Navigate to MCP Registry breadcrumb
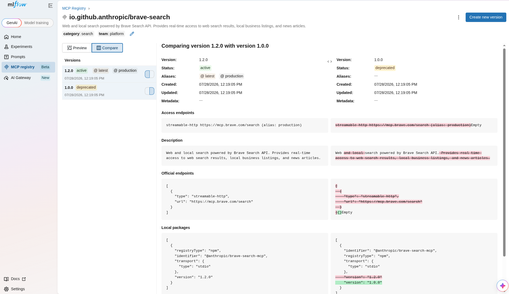This screenshot has height=294, width=509. (74, 8)
